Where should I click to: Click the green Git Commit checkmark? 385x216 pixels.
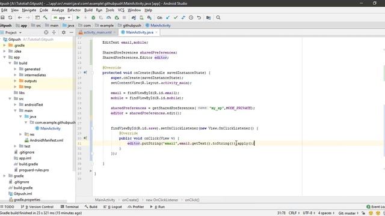(176, 17)
